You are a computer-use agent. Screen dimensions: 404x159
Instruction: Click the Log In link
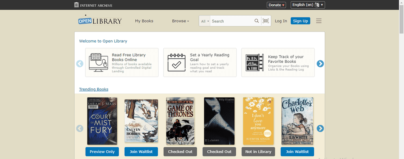(281, 21)
